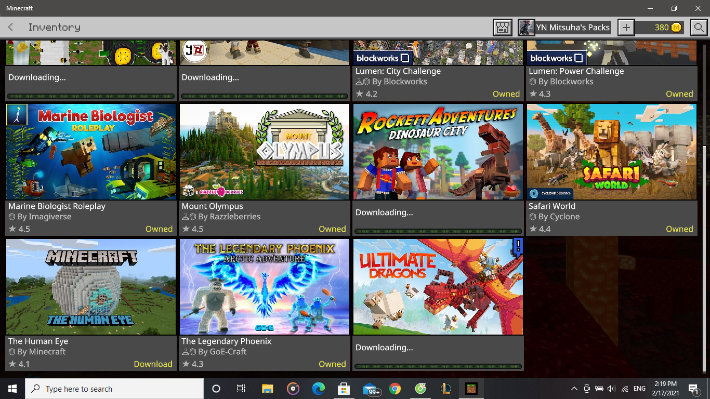The image size is (710, 399).
Task: Open the Windows Start menu
Action: click(12, 389)
